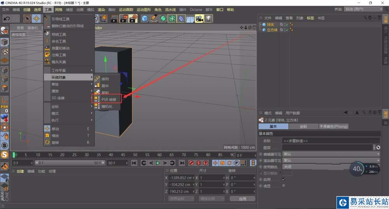Toggle the 启用 (Enable) checkbox

[283, 179]
